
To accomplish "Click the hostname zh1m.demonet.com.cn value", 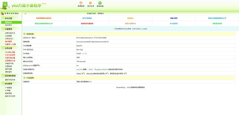I will (85, 38).
